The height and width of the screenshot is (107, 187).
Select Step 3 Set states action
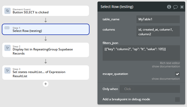point(46,73)
